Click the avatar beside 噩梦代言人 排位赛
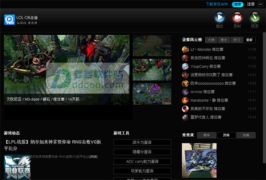This screenshot has height=180, width=266. click(x=185, y=117)
